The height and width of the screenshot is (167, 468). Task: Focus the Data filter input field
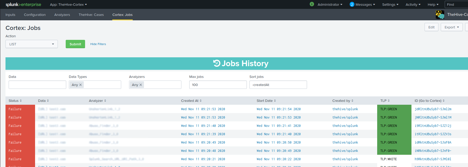pos(37,85)
